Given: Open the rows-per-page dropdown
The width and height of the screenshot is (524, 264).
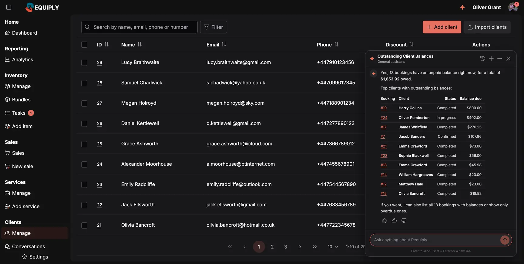Looking at the screenshot, I should click(333, 247).
